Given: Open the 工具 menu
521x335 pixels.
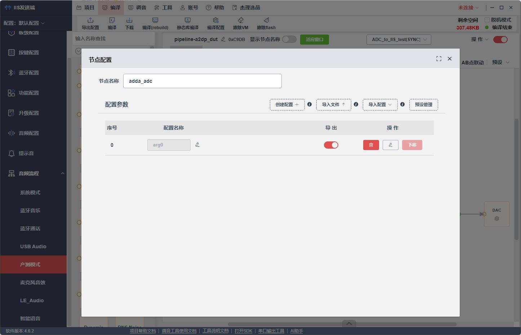Looking at the screenshot, I should pos(163,8).
